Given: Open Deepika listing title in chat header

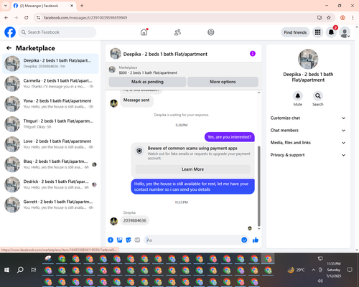Looking at the screenshot, I should [x=165, y=54].
